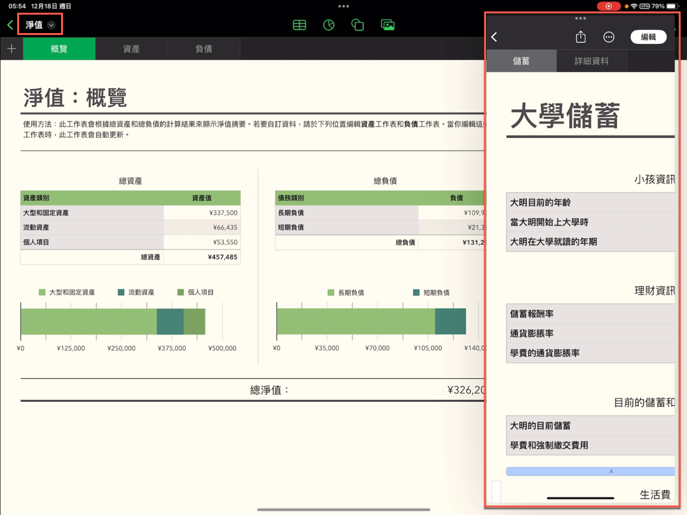Select the 大學儲蓄 title text
The image size is (687, 515).
pos(566,116)
